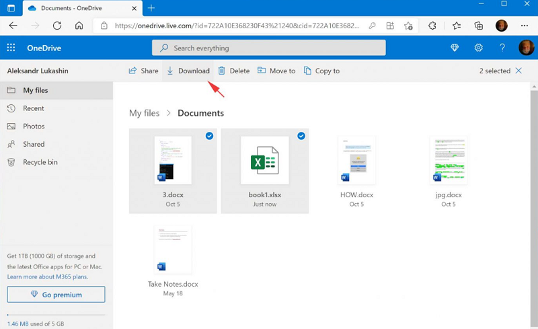This screenshot has height=329, width=538.
Task: Open OneDrive settings gear
Action: (479, 48)
